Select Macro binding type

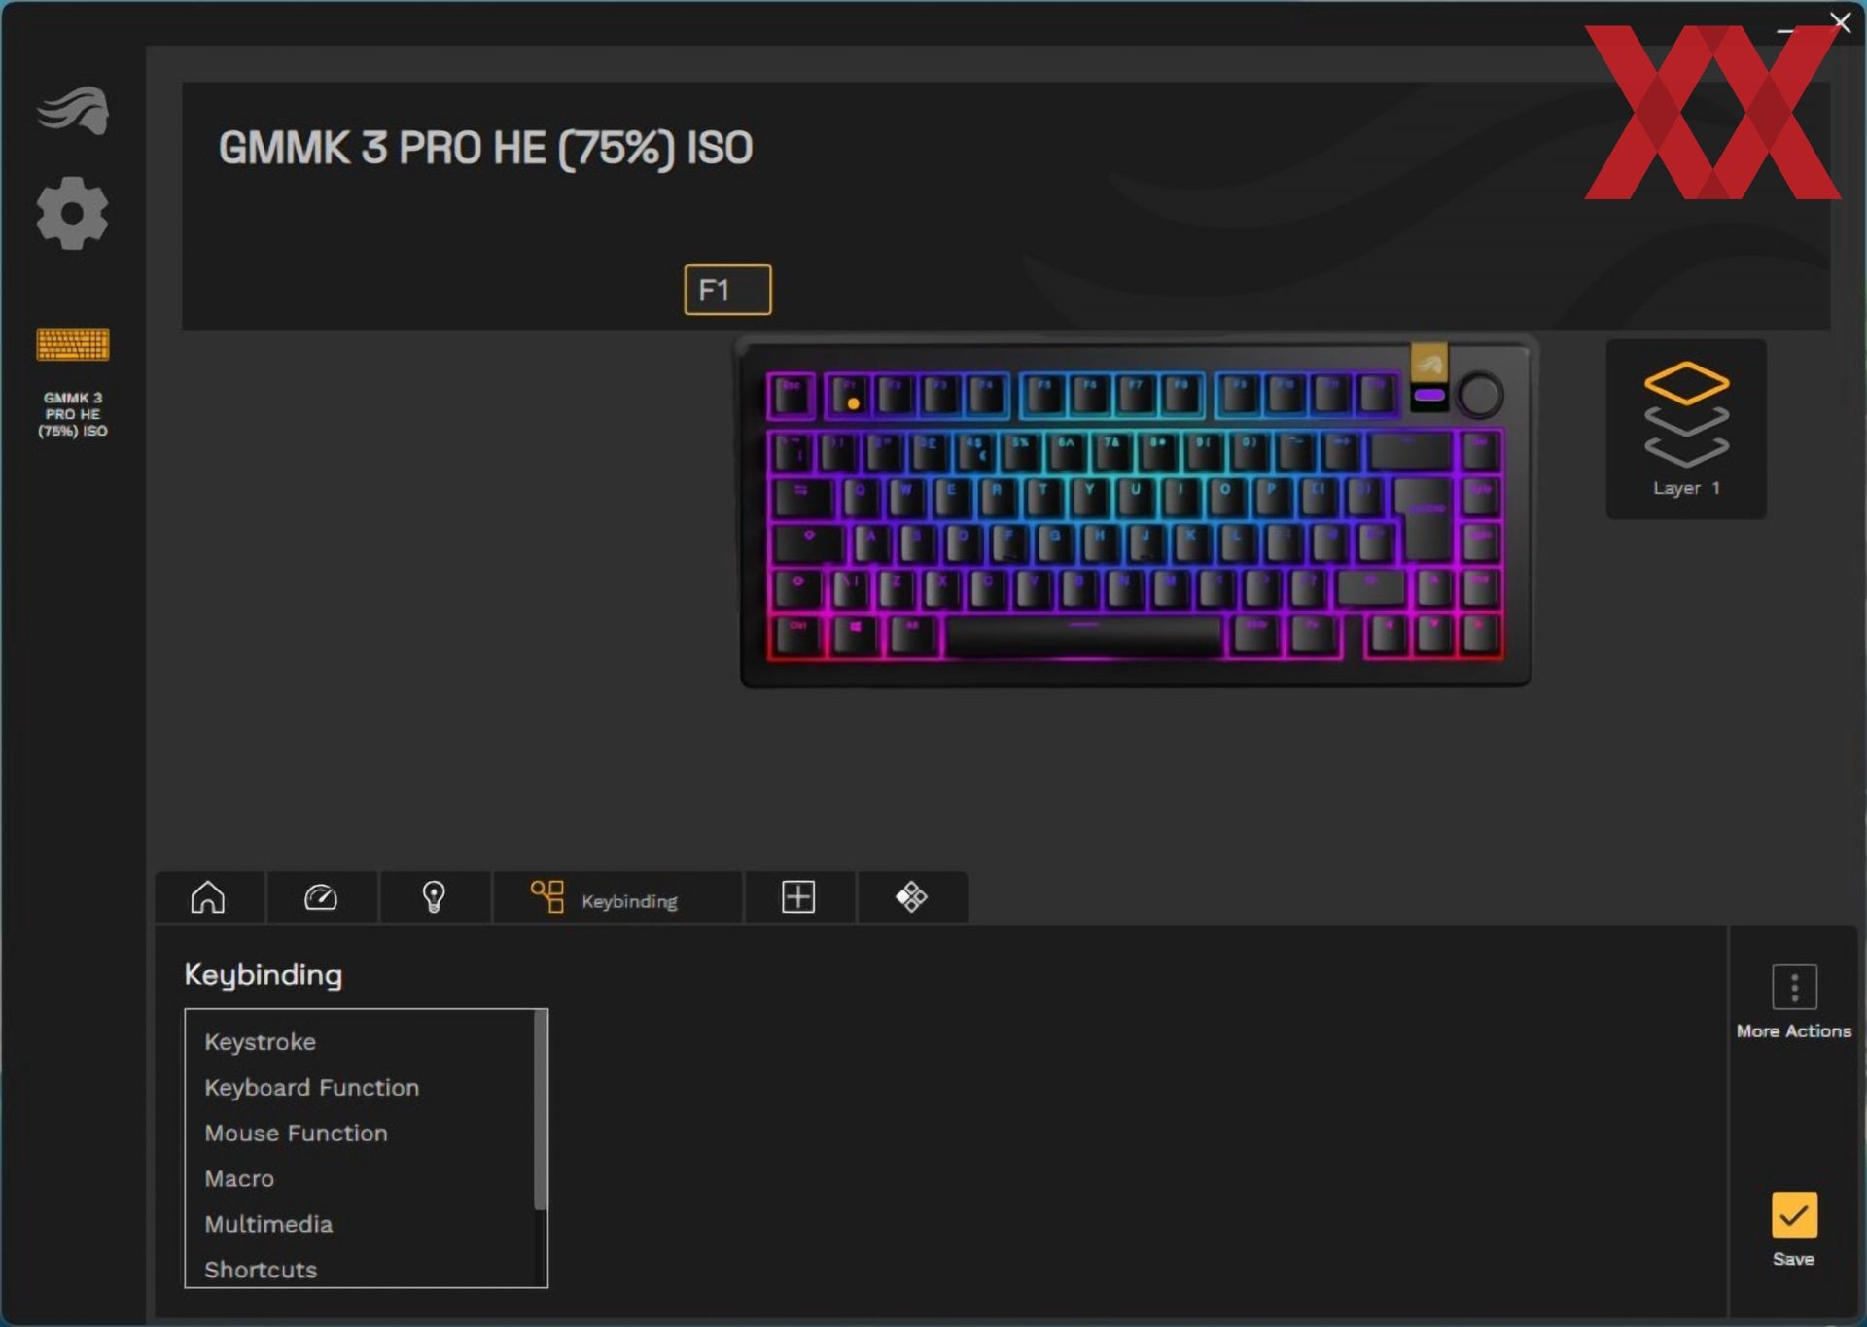(239, 1179)
